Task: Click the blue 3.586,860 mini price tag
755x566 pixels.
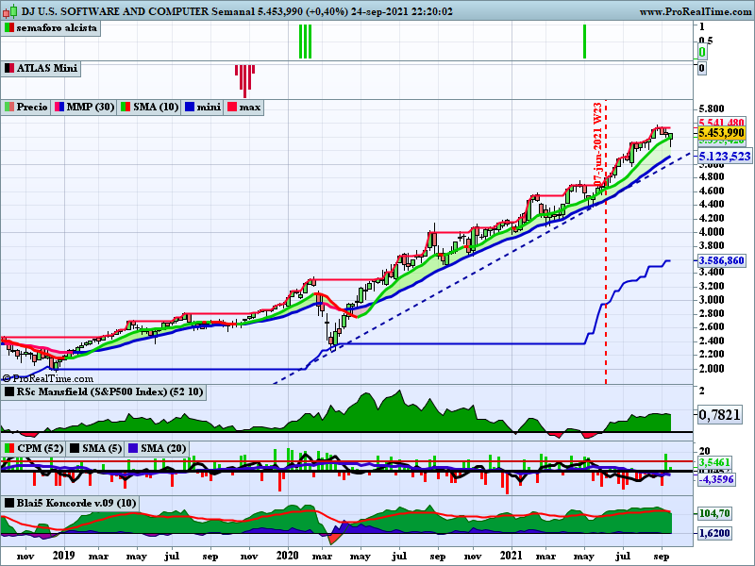Action: pyautogui.click(x=721, y=261)
